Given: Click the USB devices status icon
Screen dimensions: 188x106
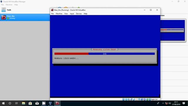Looking at the screenshot, I should (134, 100).
